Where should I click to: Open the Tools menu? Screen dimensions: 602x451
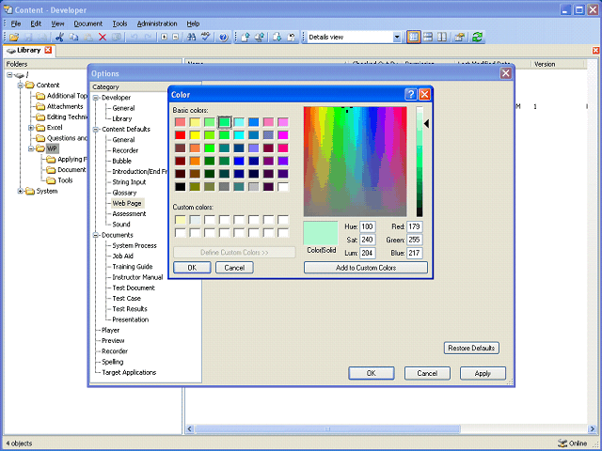(119, 23)
